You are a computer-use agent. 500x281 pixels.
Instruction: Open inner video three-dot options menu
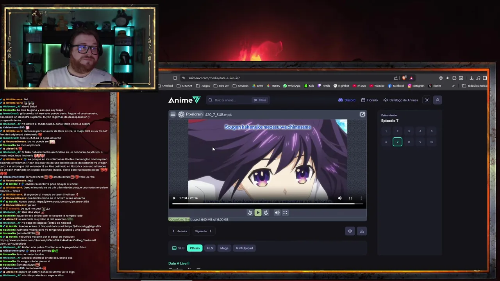[x=361, y=198]
